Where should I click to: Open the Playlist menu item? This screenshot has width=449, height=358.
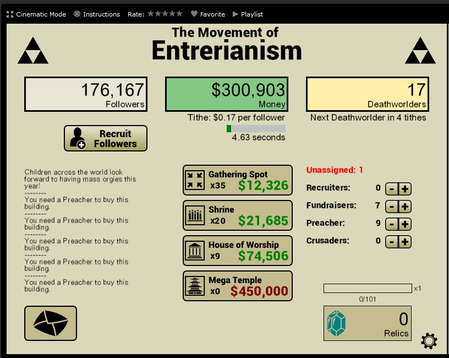point(248,14)
